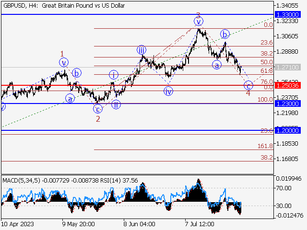Viewport: 307px width, 230px height.
Task: Click the 161.8 Fibonacci extension label
Action: pos(265,146)
